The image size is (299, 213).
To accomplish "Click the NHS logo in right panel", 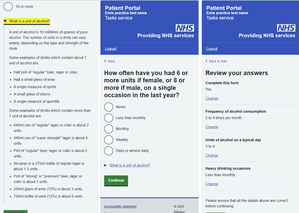I will 286,28.
